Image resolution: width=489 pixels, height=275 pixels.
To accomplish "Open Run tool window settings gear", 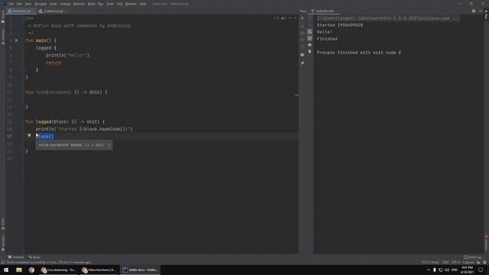I will click(x=474, y=11).
